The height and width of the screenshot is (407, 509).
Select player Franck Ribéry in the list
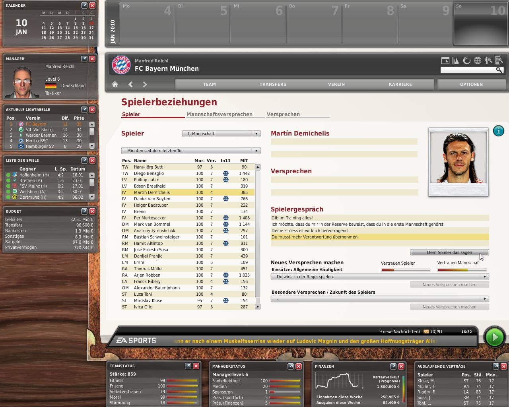point(188,281)
